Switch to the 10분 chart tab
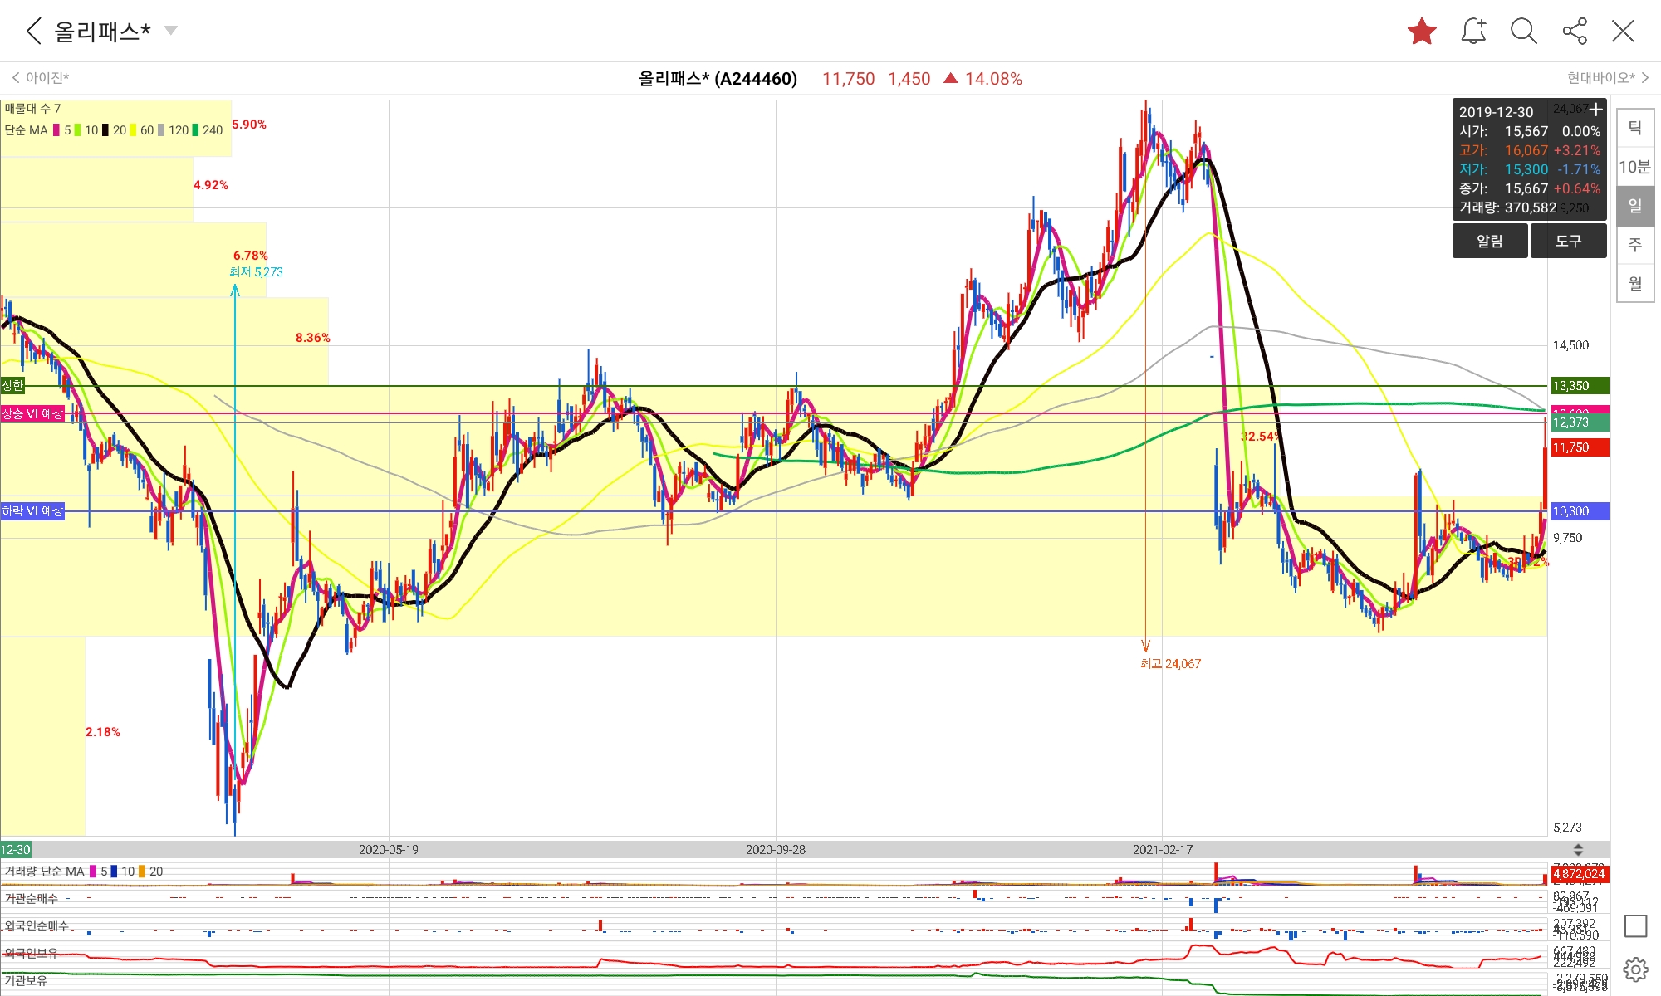This screenshot has width=1661, height=996. 1634,167
